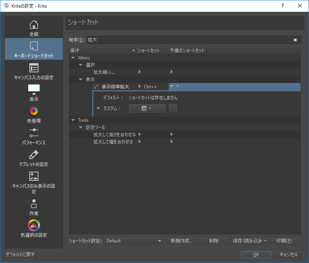Collapse the 表示 tree branch in shortcuts list
309x263 pixels.
(x=81, y=79)
